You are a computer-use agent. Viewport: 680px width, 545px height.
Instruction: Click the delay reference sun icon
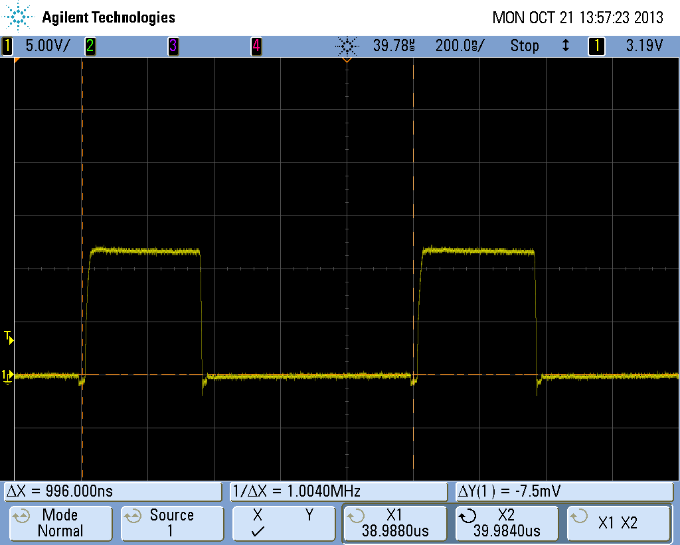pyautogui.click(x=347, y=46)
